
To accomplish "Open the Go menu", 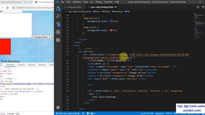I will [x=92, y=2].
